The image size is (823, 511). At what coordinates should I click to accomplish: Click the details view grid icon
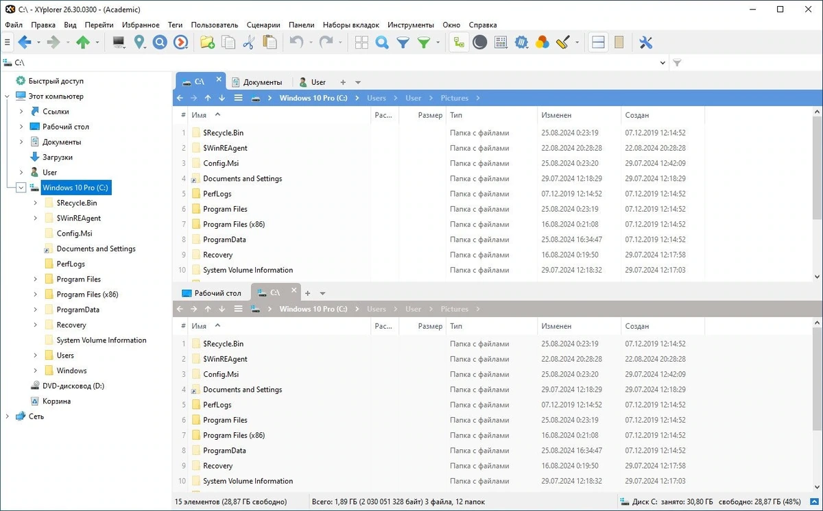[501, 42]
